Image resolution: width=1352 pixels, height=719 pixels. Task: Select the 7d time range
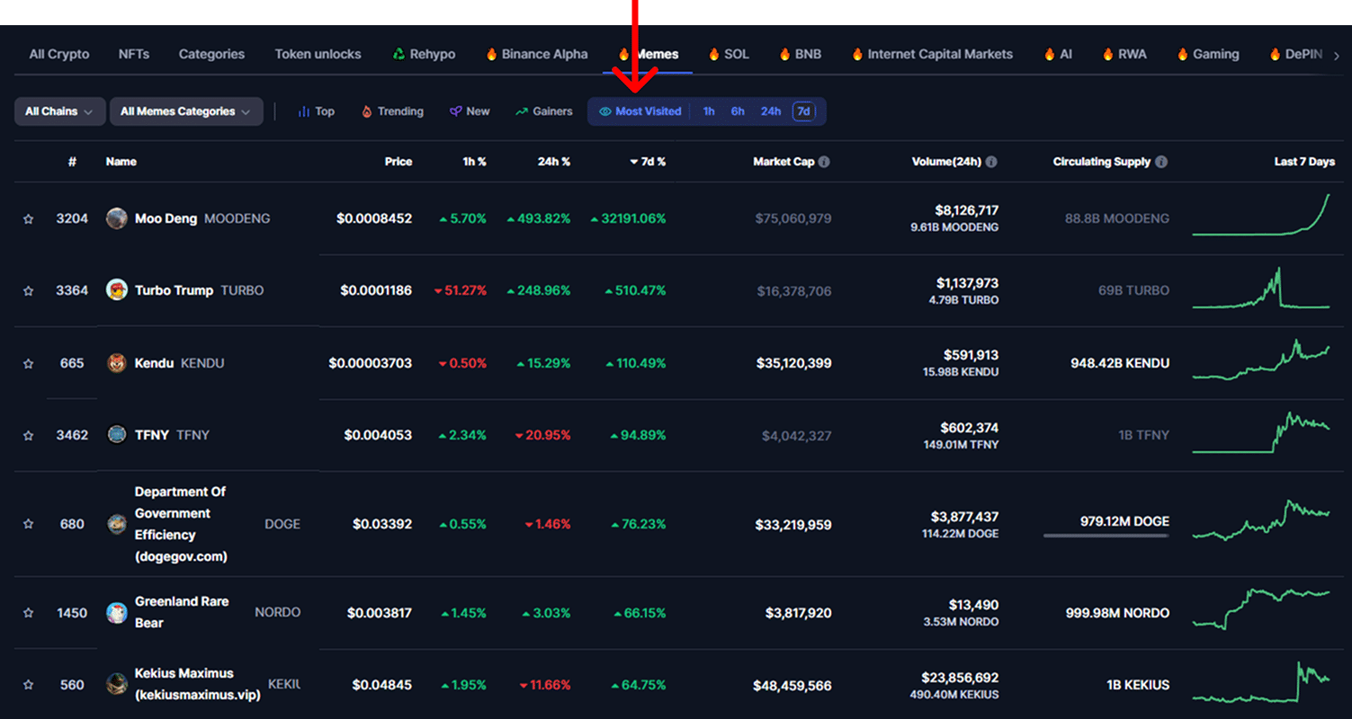(x=803, y=111)
